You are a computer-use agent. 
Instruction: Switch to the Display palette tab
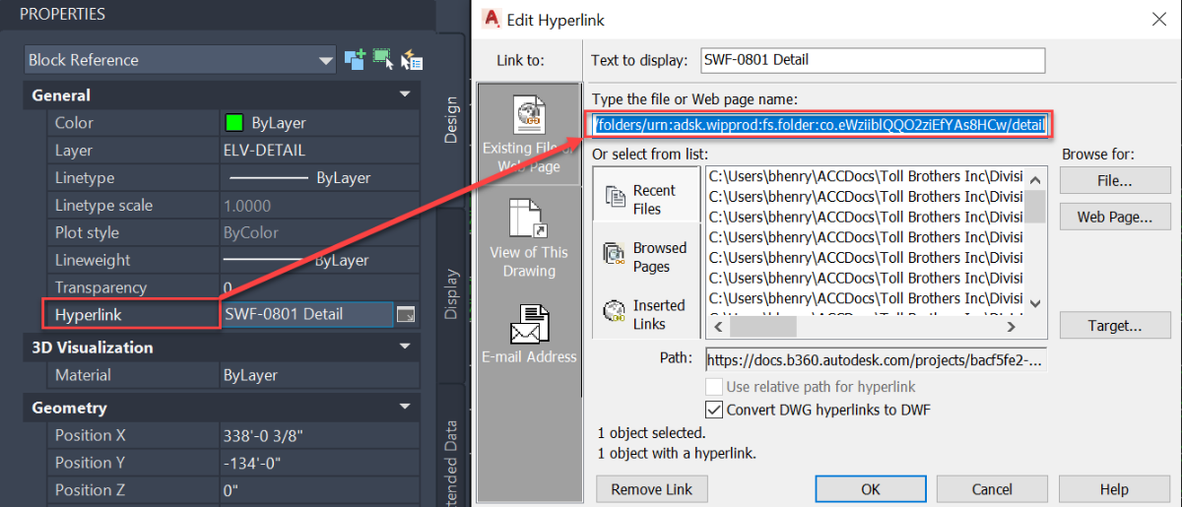[451, 294]
